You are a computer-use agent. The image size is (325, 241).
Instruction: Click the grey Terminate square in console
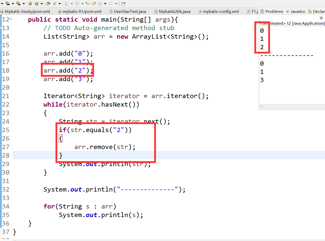321,18
